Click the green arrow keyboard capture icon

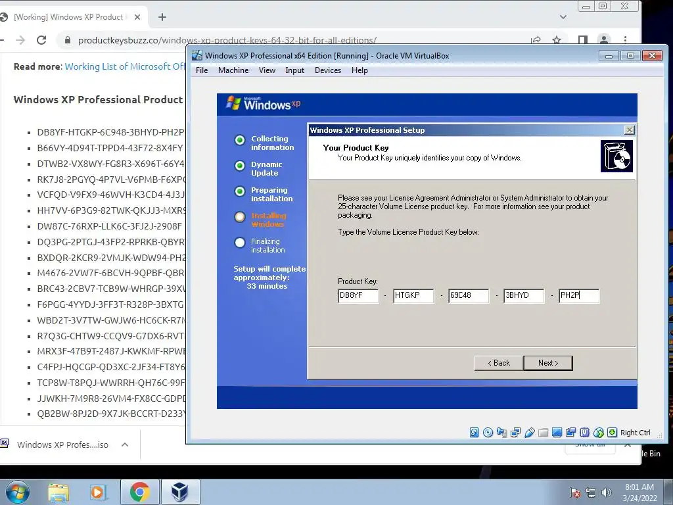click(612, 433)
